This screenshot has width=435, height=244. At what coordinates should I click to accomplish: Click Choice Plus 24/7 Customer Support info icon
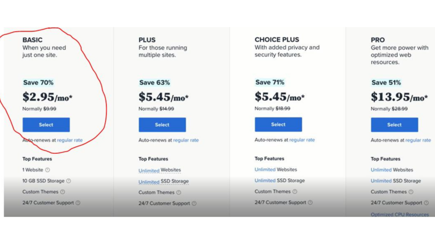pos(310,202)
